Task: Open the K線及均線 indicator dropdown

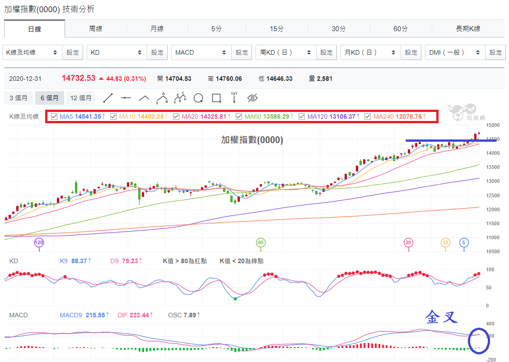Action: (x=33, y=52)
